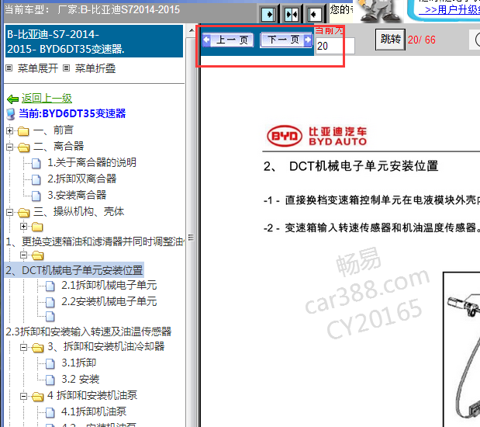Open 1、更换变速箱油和滤清器 entry
The image size is (480, 427).
95,241
